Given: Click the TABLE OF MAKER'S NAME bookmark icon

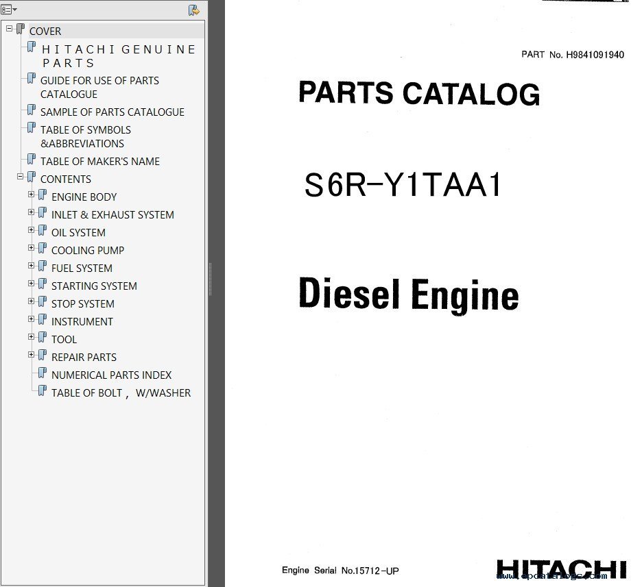Looking at the screenshot, I should pos(32,159).
